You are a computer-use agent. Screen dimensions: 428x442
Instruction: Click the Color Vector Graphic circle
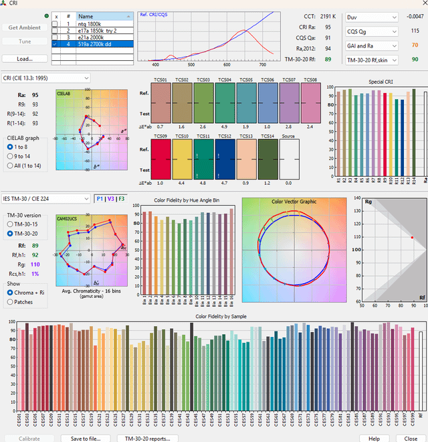pos(294,249)
